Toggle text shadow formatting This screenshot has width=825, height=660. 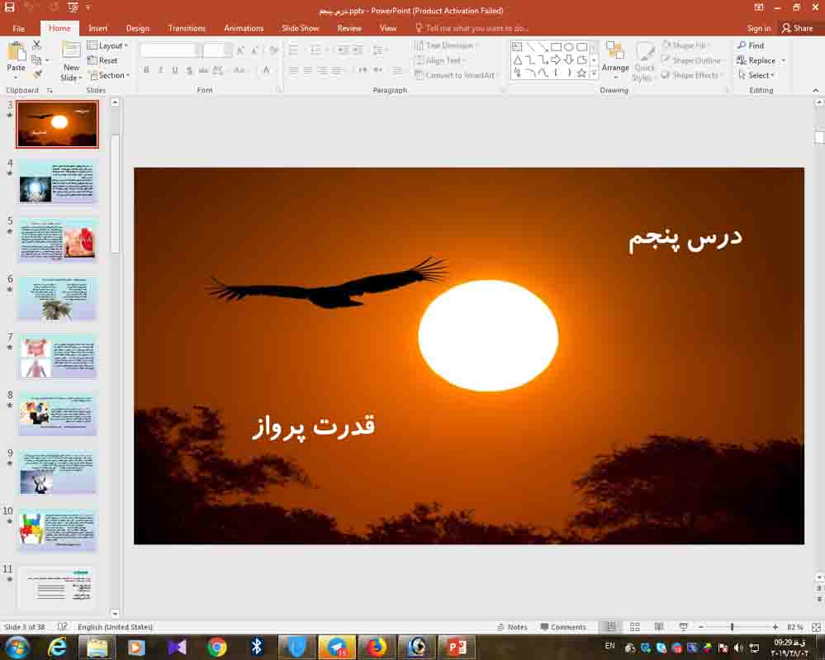[x=189, y=69]
